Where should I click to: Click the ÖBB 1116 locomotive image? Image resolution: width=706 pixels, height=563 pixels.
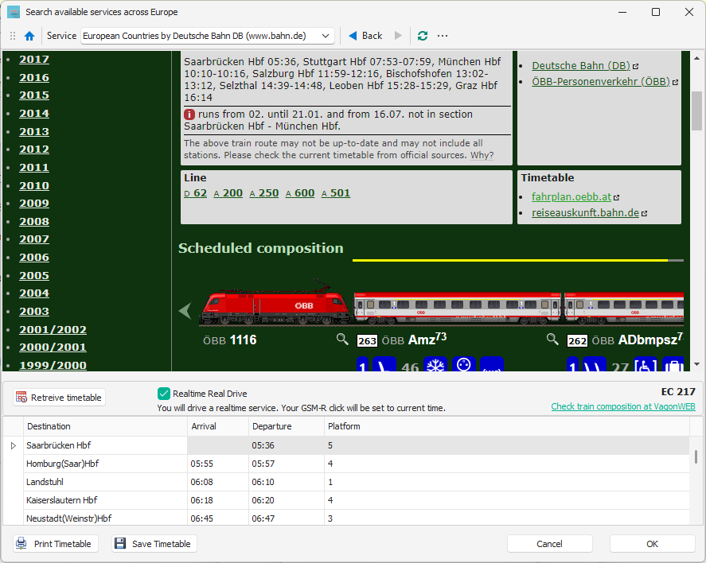(275, 302)
